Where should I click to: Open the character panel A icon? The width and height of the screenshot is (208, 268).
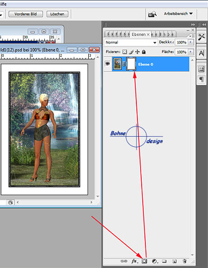[202, 53]
